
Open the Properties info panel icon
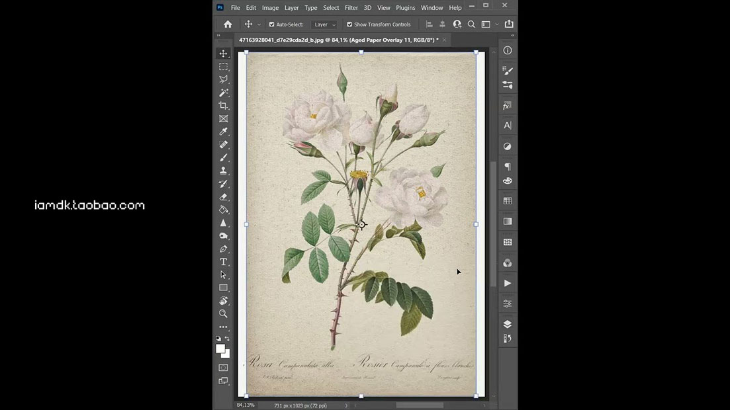click(x=508, y=50)
